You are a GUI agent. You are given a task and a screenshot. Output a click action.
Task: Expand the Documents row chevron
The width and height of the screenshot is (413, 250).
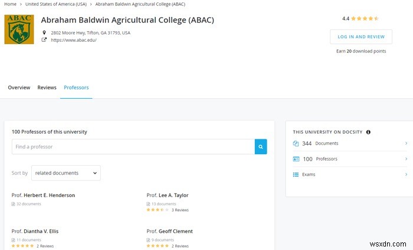pyautogui.click(x=406, y=144)
